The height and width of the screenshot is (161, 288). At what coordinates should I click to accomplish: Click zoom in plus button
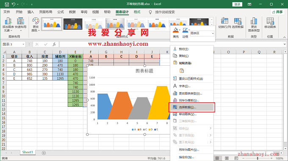pyautogui.click(x=271, y=158)
